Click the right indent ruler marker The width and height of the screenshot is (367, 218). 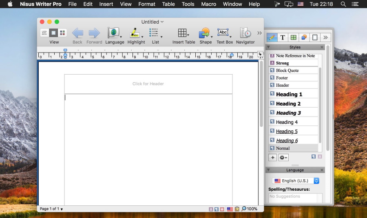pyautogui.click(x=232, y=55)
